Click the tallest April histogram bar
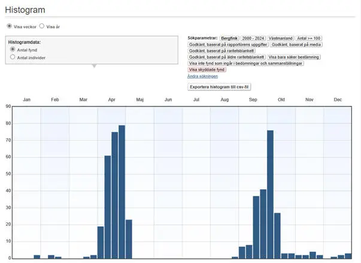The width and height of the screenshot is (361, 263). [x=122, y=192]
